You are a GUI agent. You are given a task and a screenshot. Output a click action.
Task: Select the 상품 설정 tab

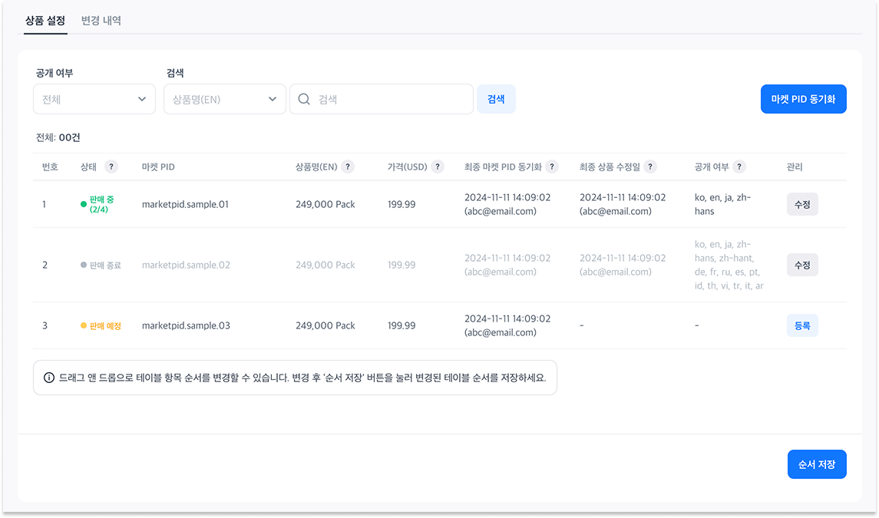point(45,21)
